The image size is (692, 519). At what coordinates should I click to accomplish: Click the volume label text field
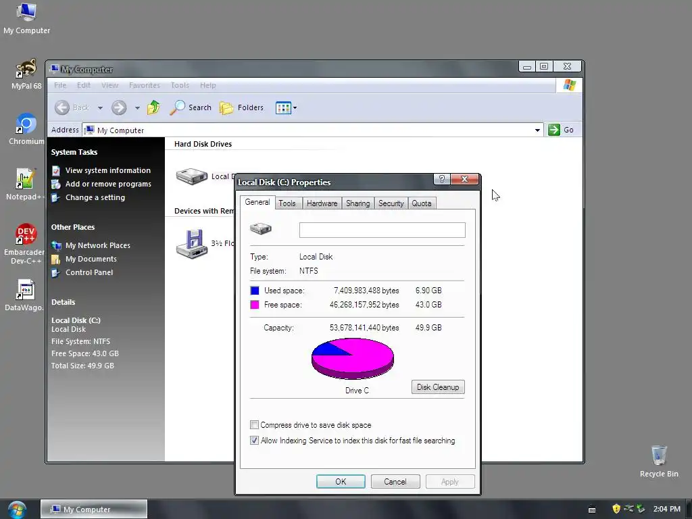pos(382,230)
